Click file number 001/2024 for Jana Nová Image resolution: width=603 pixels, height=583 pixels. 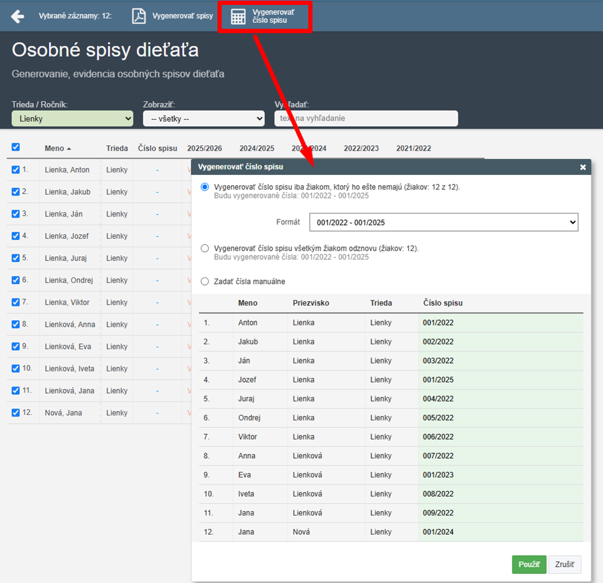click(x=438, y=532)
